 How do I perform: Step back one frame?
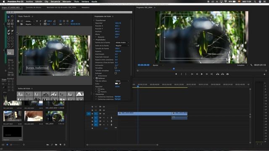click(197, 74)
